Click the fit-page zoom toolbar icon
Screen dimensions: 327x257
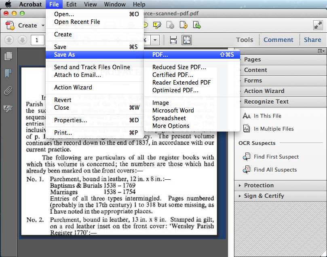pyautogui.click(x=186, y=40)
